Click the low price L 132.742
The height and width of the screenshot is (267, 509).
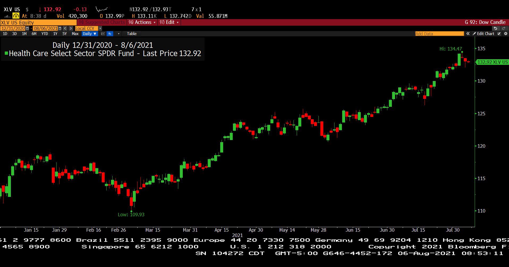[177, 16]
